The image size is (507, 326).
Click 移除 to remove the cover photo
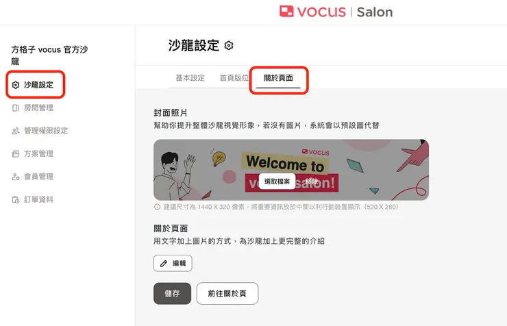click(312, 181)
